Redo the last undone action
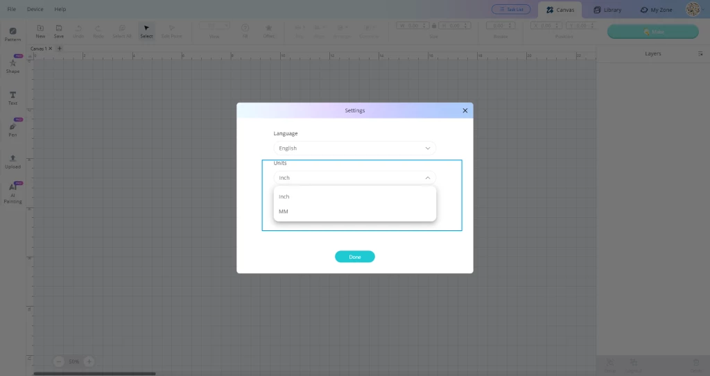The width and height of the screenshot is (710, 376). tap(98, 31)
